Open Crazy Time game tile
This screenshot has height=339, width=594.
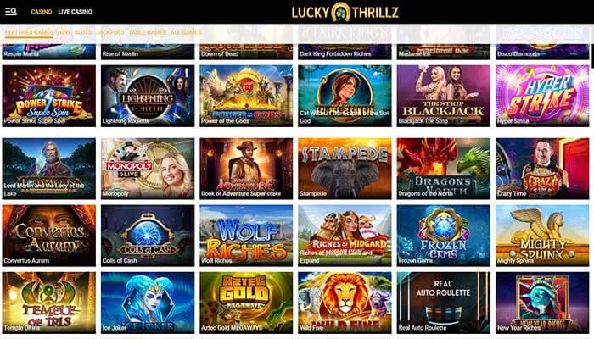click(542, 169)
